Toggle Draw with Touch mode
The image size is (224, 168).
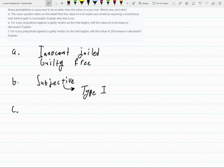pyautogui.click(x=133, y=3)
